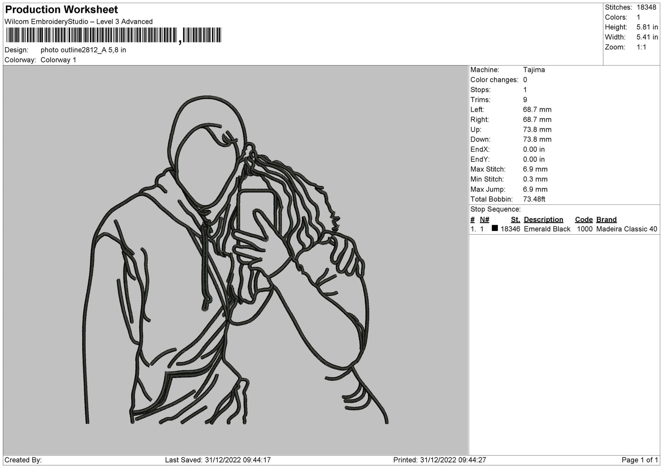The height and width of the screenshot is (468, 663).
Task: Click the Brand column header
Action: (x=606, y=220)
